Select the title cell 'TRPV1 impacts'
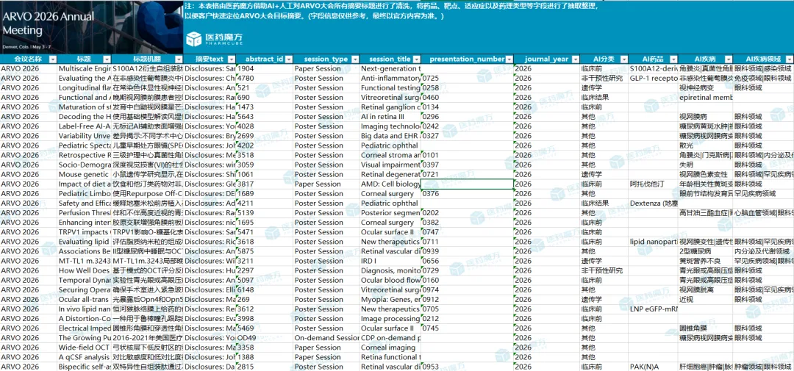Screen dimensions: 794x371 [x=84, y=232]
